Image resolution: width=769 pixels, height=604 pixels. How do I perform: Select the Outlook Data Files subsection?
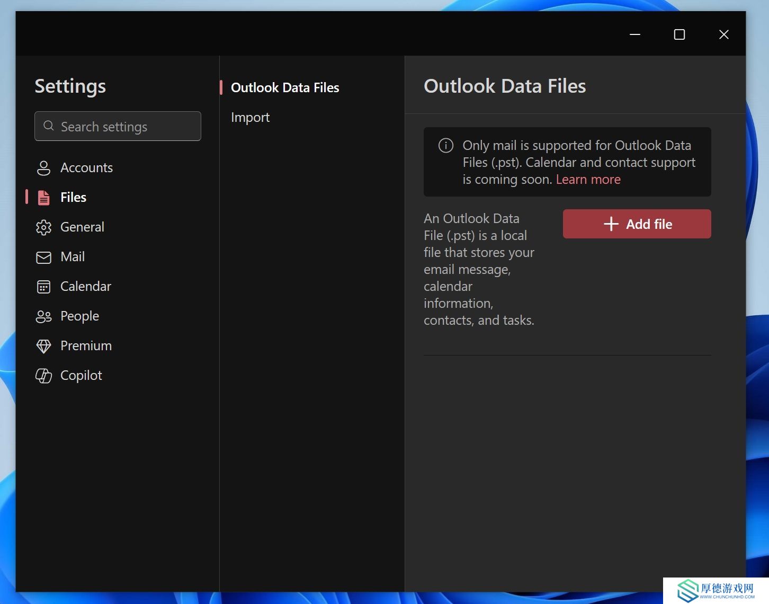click(285, 88)
